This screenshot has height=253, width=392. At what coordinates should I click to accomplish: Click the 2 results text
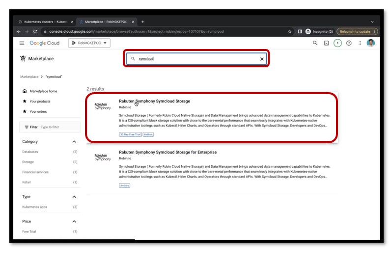click(95, 89)
